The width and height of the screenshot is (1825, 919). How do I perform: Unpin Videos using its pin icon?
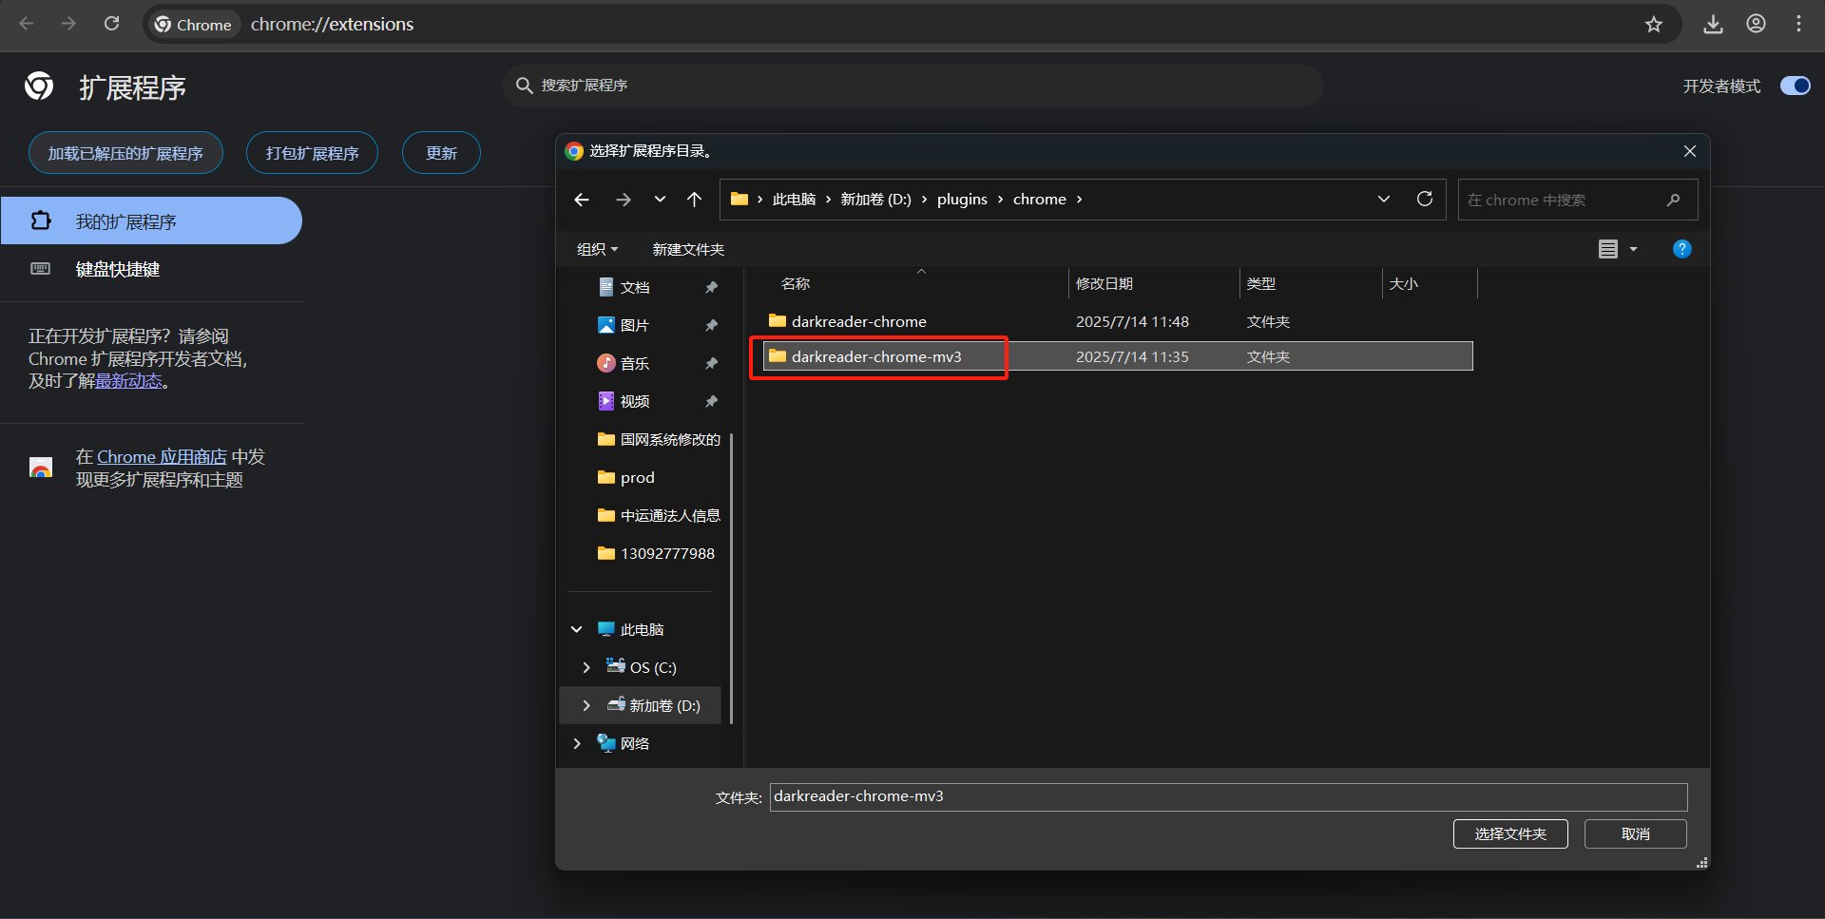(711, 401)
